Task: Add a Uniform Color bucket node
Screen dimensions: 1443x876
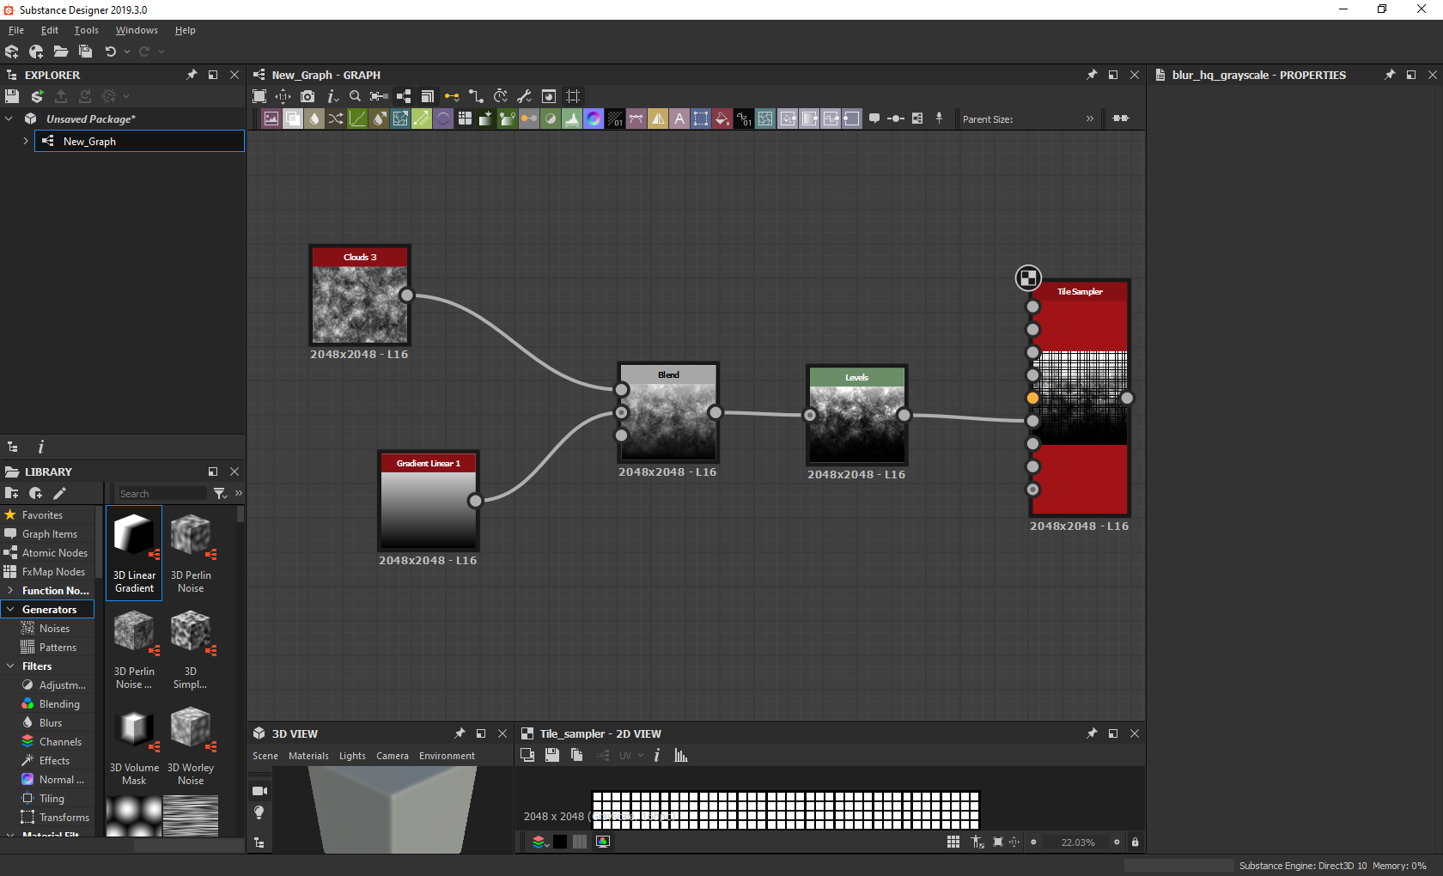Action: (x=722, y=119)
